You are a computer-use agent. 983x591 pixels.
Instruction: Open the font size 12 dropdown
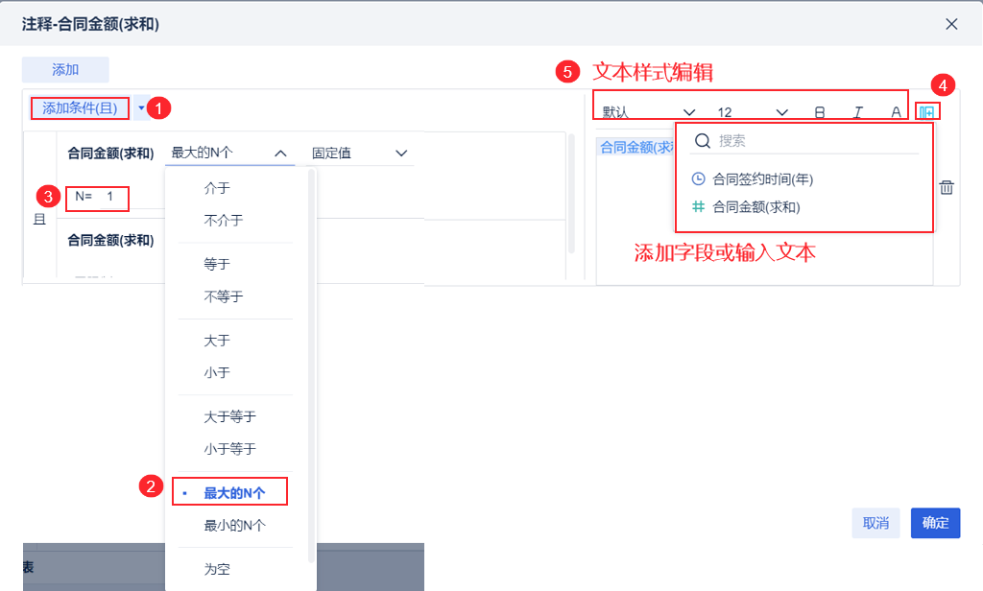753,112
